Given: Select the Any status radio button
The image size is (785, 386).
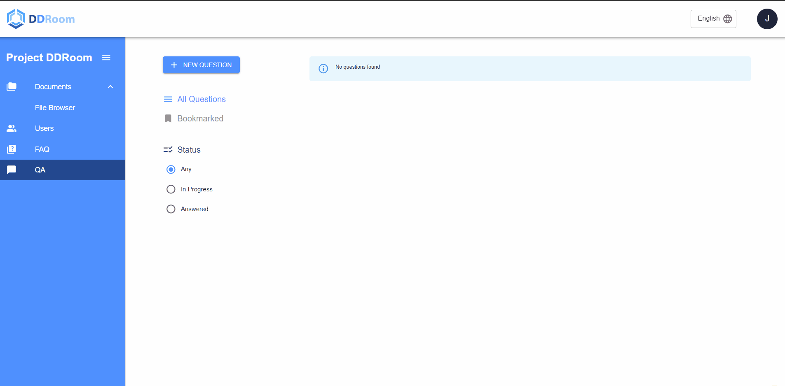Looking at the screenshot, I should (x=171, y=170).
